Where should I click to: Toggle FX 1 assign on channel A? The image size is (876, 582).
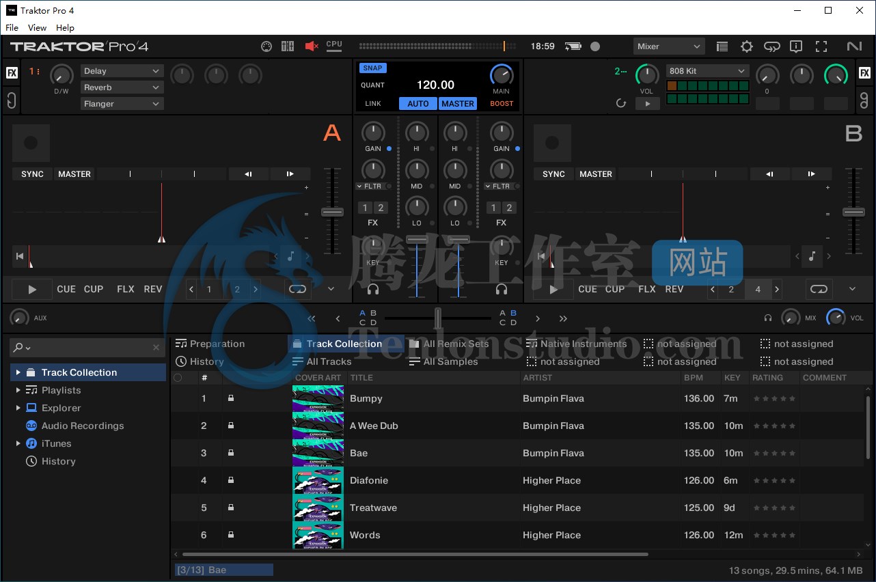[365, 208]
